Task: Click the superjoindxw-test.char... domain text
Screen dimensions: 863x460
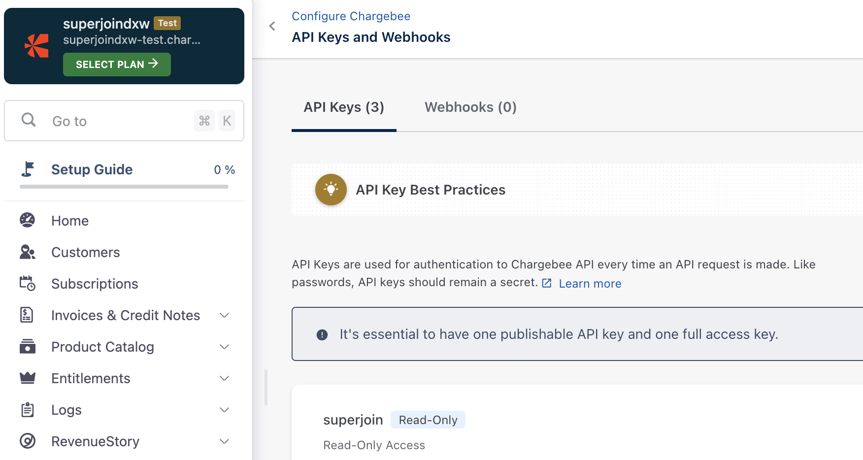Action: click(x=132, y=40)
